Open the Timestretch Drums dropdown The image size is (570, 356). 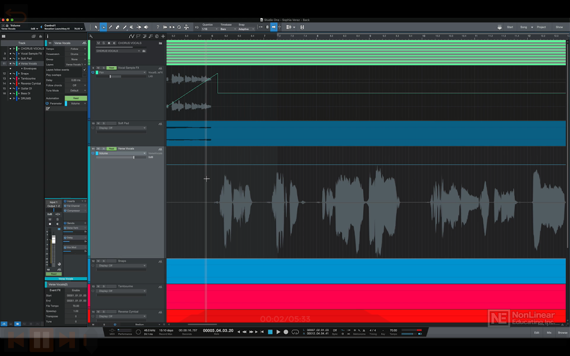point(76,54)
